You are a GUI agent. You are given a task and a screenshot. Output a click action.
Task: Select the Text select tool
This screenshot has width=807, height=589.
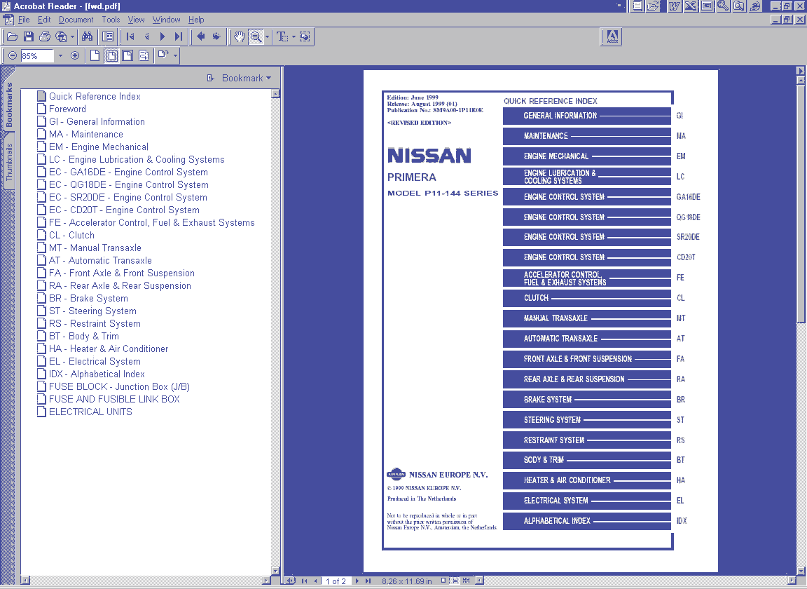coord(282,36)
